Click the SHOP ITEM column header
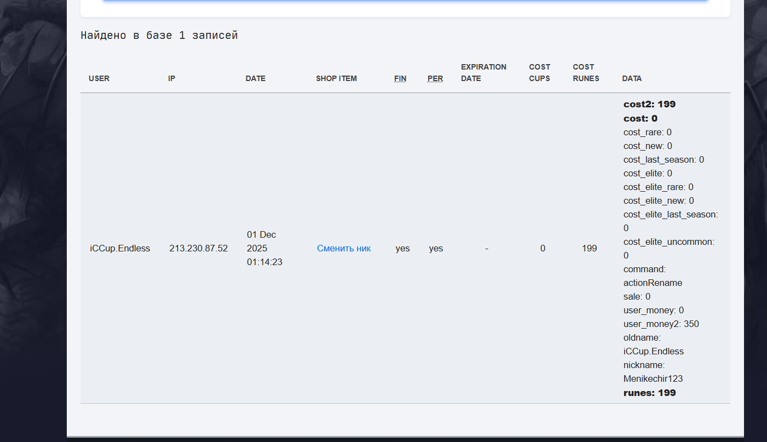Viewport: 767px width, 442px height. pos(336,78)
